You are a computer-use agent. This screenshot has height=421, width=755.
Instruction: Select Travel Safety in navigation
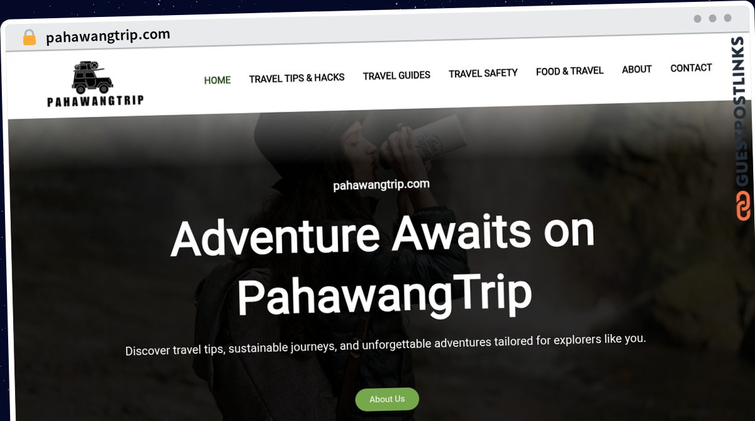(483, 74)
